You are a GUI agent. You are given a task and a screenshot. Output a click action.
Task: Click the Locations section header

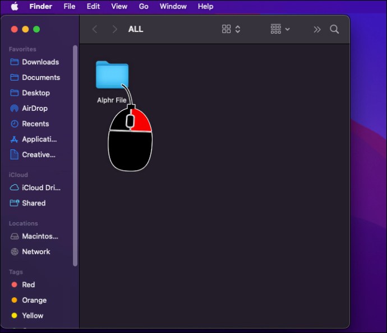(x=24, y=223)
